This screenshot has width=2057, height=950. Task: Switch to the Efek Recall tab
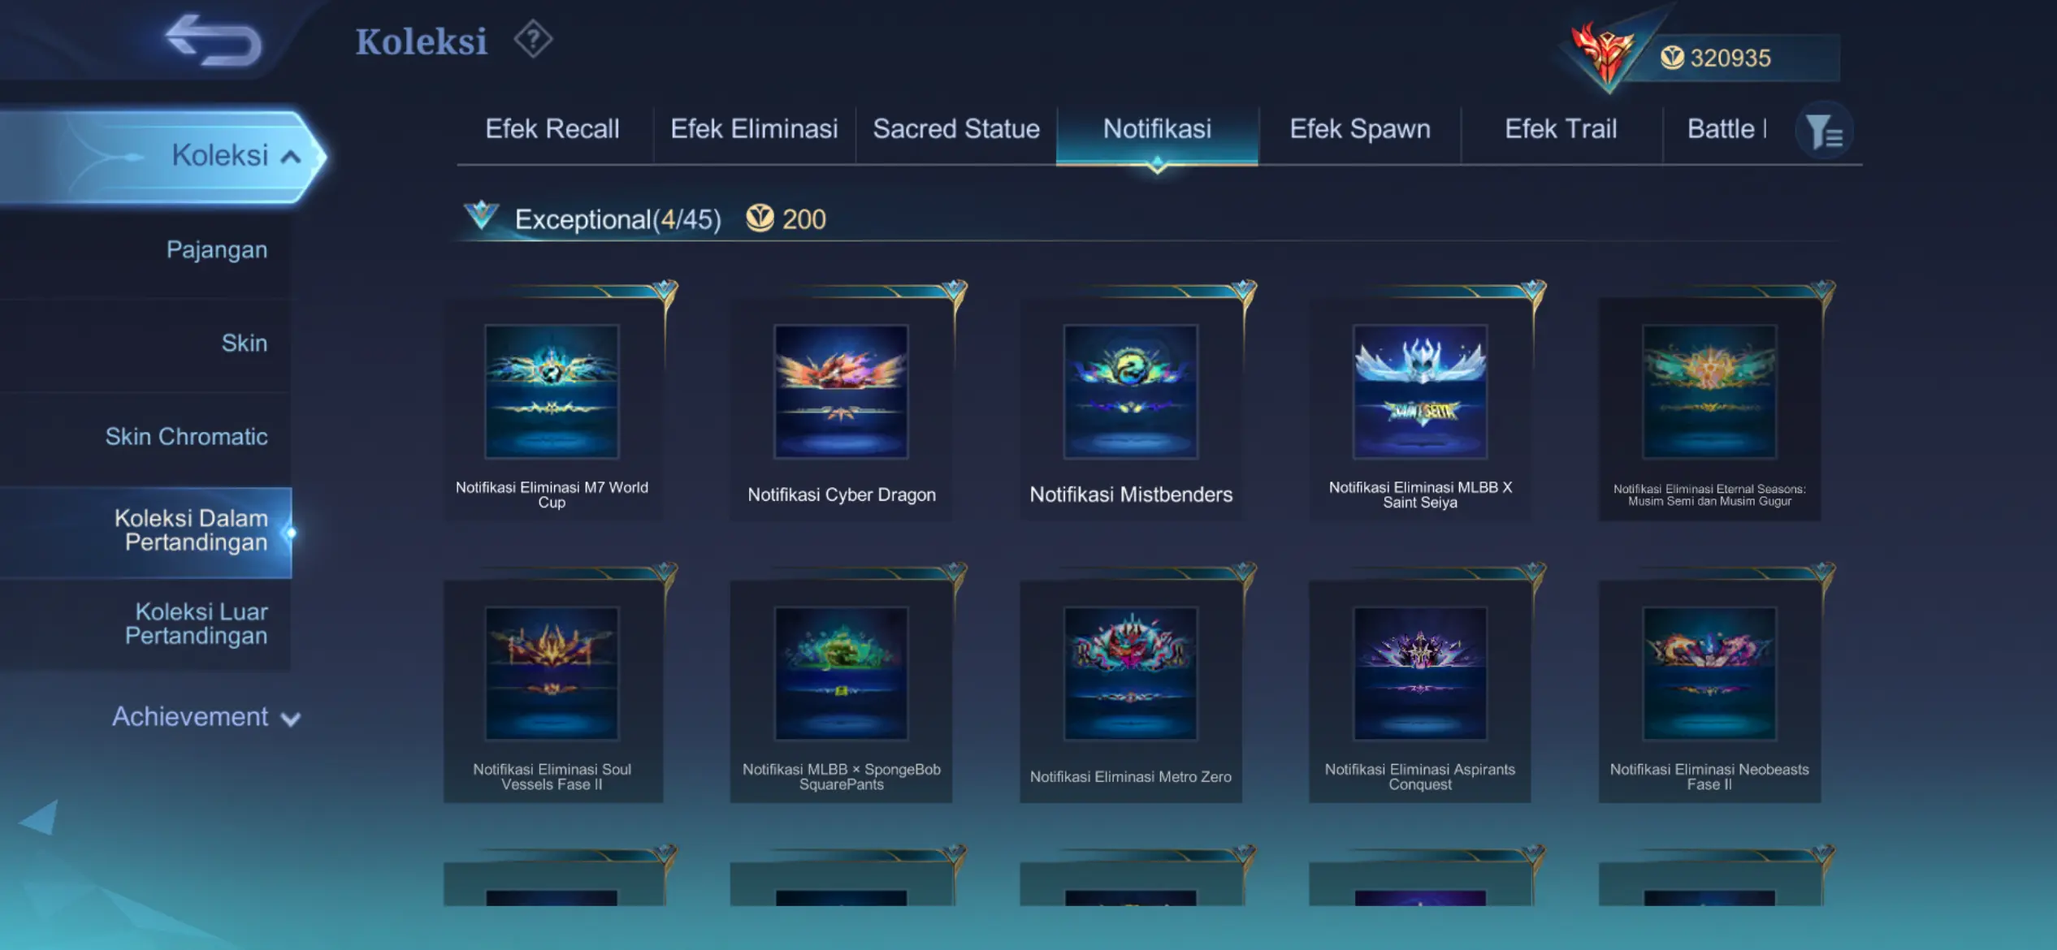pos(552,129)
